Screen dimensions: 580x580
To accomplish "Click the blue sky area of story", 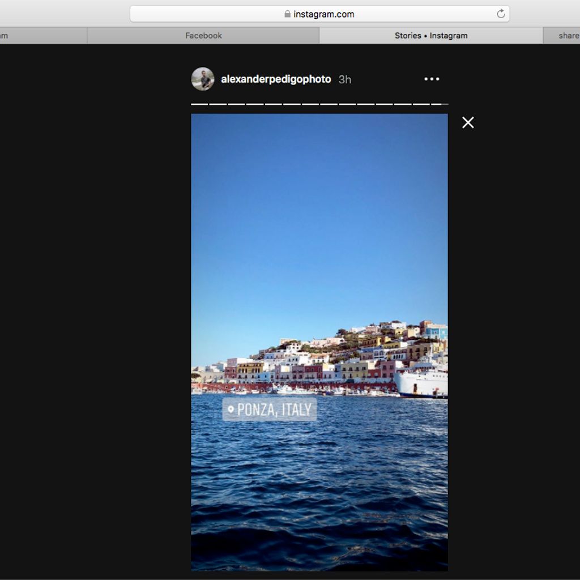I will pos(319,215).
